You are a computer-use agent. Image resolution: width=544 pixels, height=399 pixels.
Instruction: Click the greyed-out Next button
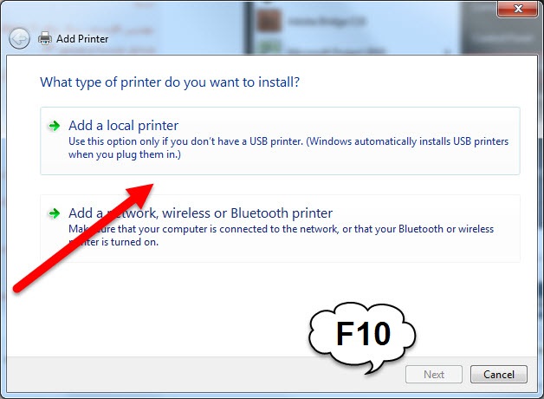(x=434, y=375)
